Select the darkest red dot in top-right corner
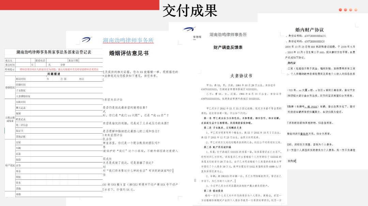Image resolution: width=368 pixels, height=206 pixels. (340, 10)
